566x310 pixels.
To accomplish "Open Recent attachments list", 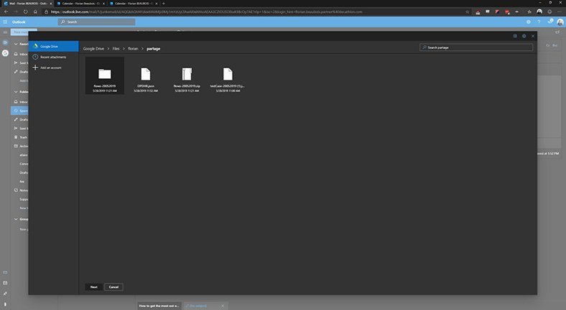I will coord(52,57).
